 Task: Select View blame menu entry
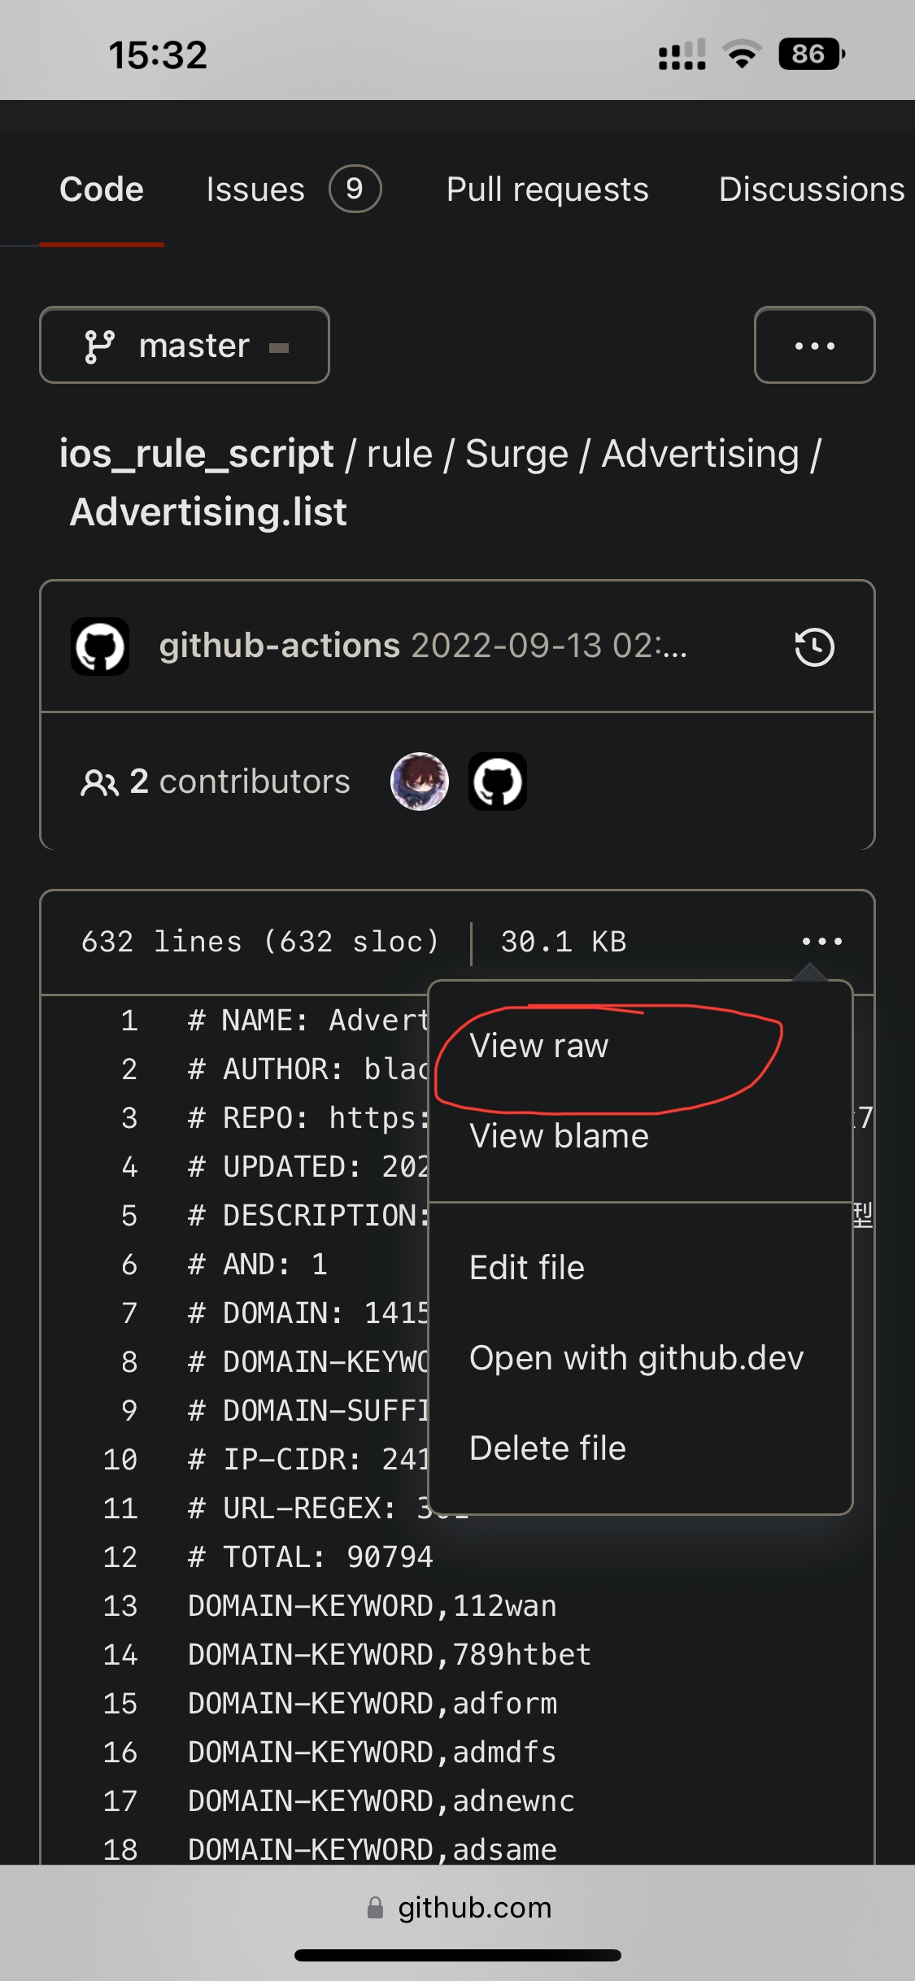click(x=560, y=1136)
